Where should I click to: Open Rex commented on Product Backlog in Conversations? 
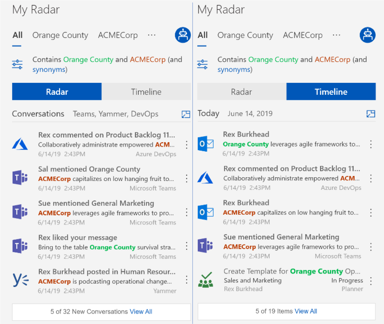click(x=107, y=135)
